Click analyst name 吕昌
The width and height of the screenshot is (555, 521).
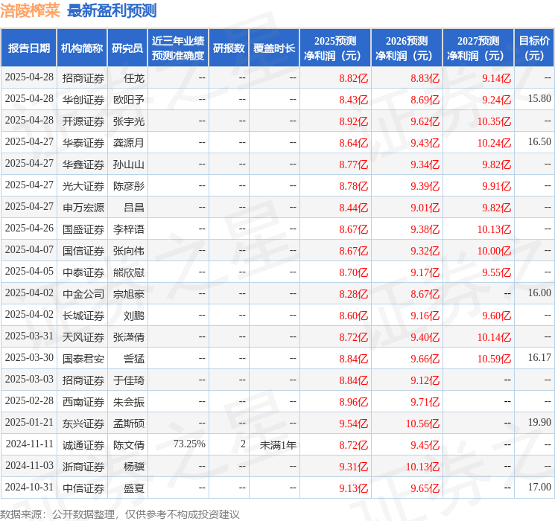point(134,208)
